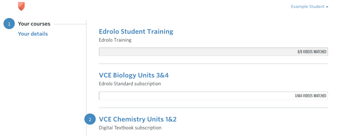Click the Edrolo Standard subscription text
Viewport: 341px width, 136px height.
pos(130,84)
